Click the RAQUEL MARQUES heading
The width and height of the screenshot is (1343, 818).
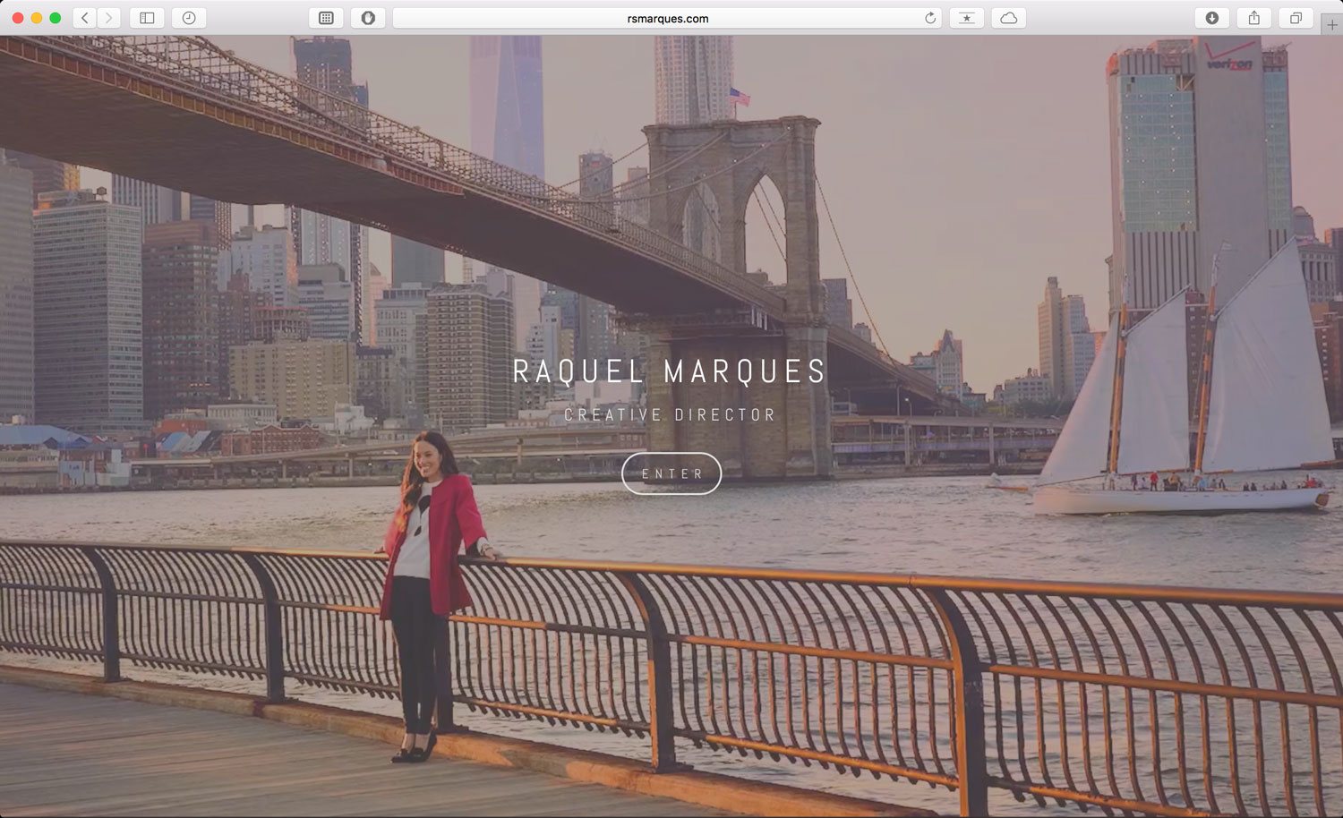coord(670,371)
